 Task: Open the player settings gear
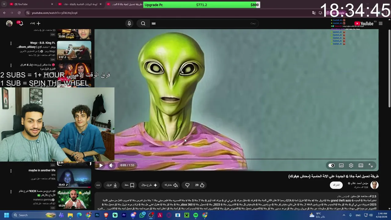point(351,165)
